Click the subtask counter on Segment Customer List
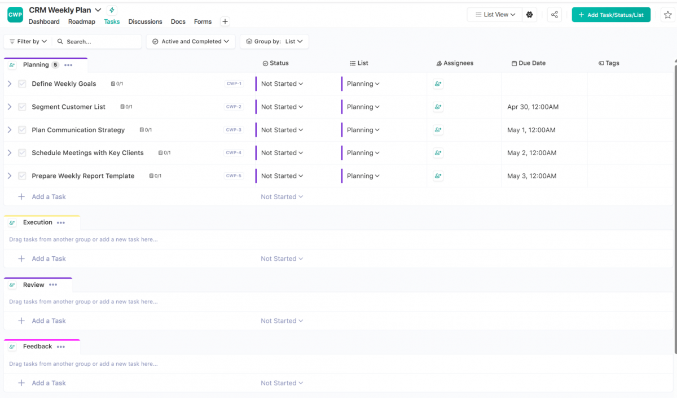677x398 pixels. pyautogui.click(x=125, y=107)
